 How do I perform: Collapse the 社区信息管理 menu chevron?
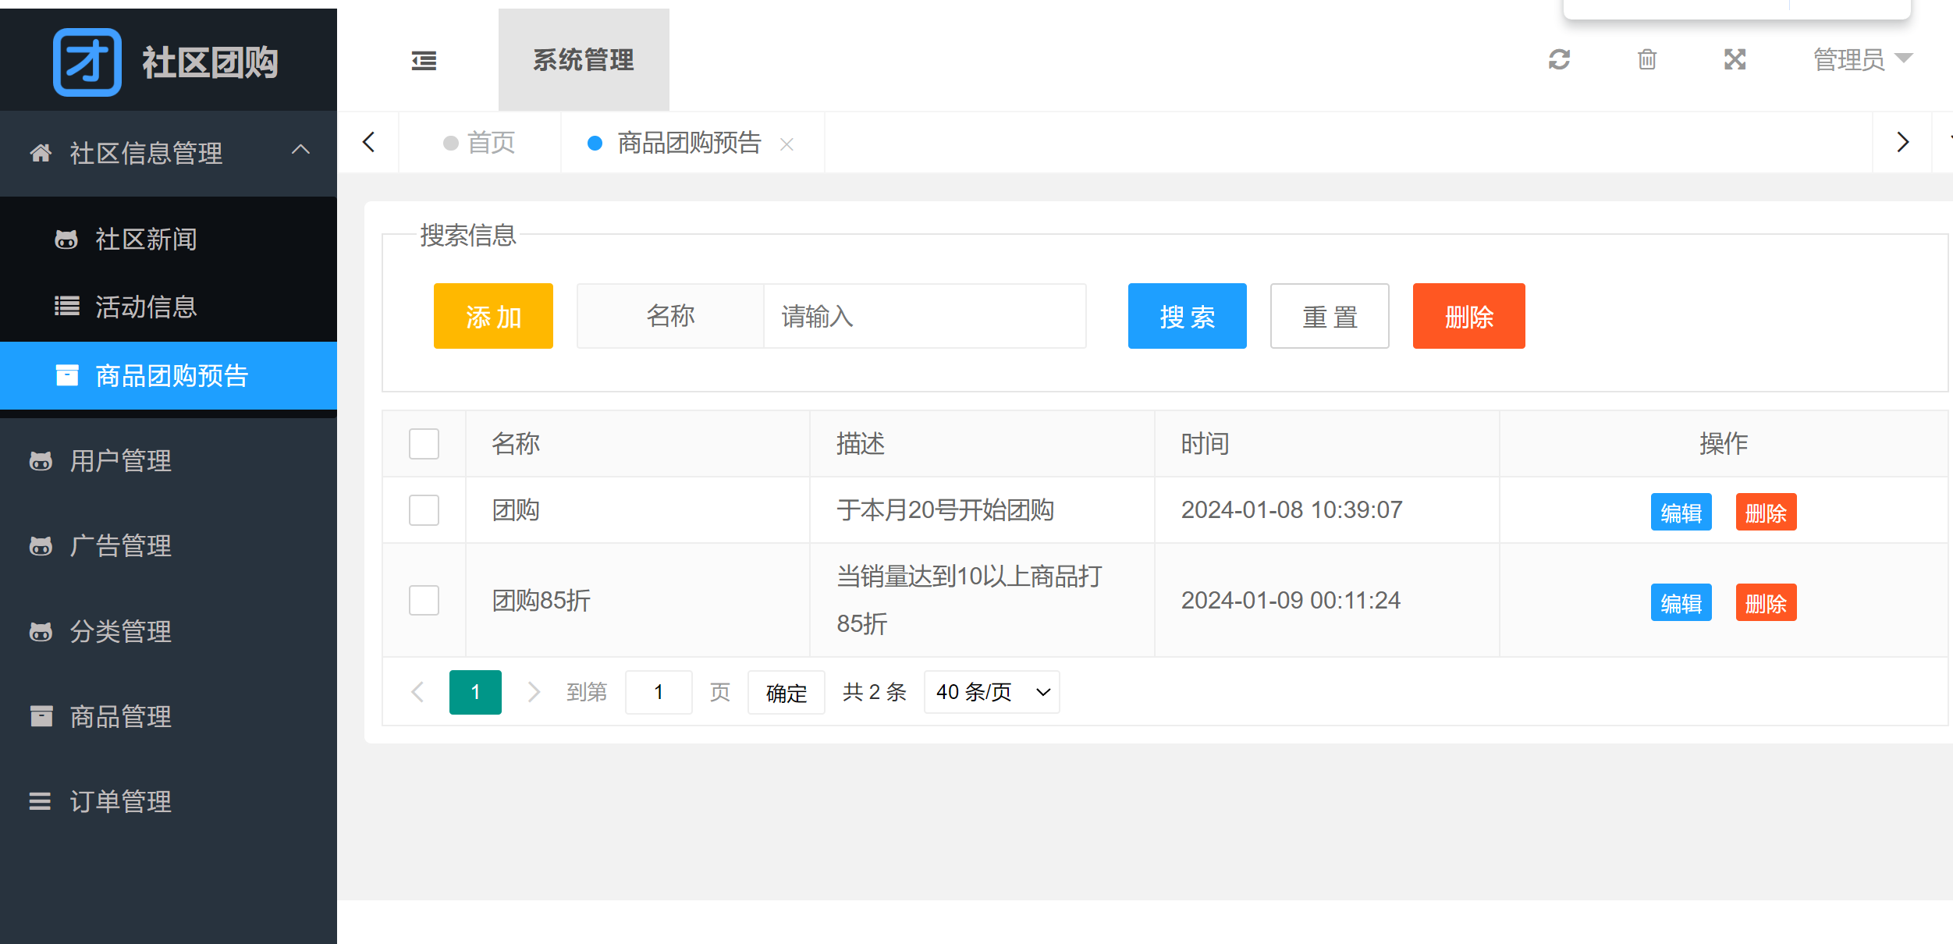pyautogui.click(x=300, y=150)
